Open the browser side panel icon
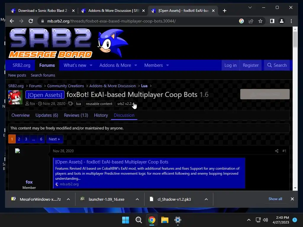303x227 pixels. click(x=272, y=21)
